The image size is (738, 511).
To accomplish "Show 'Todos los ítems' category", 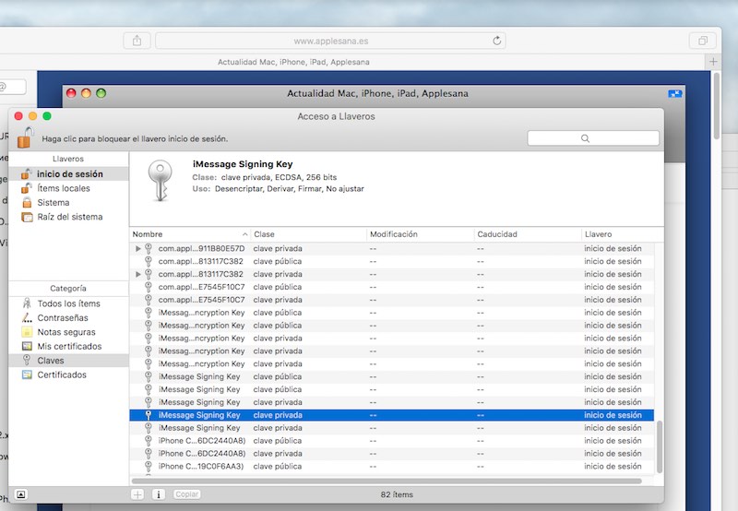I will (68, 303).
